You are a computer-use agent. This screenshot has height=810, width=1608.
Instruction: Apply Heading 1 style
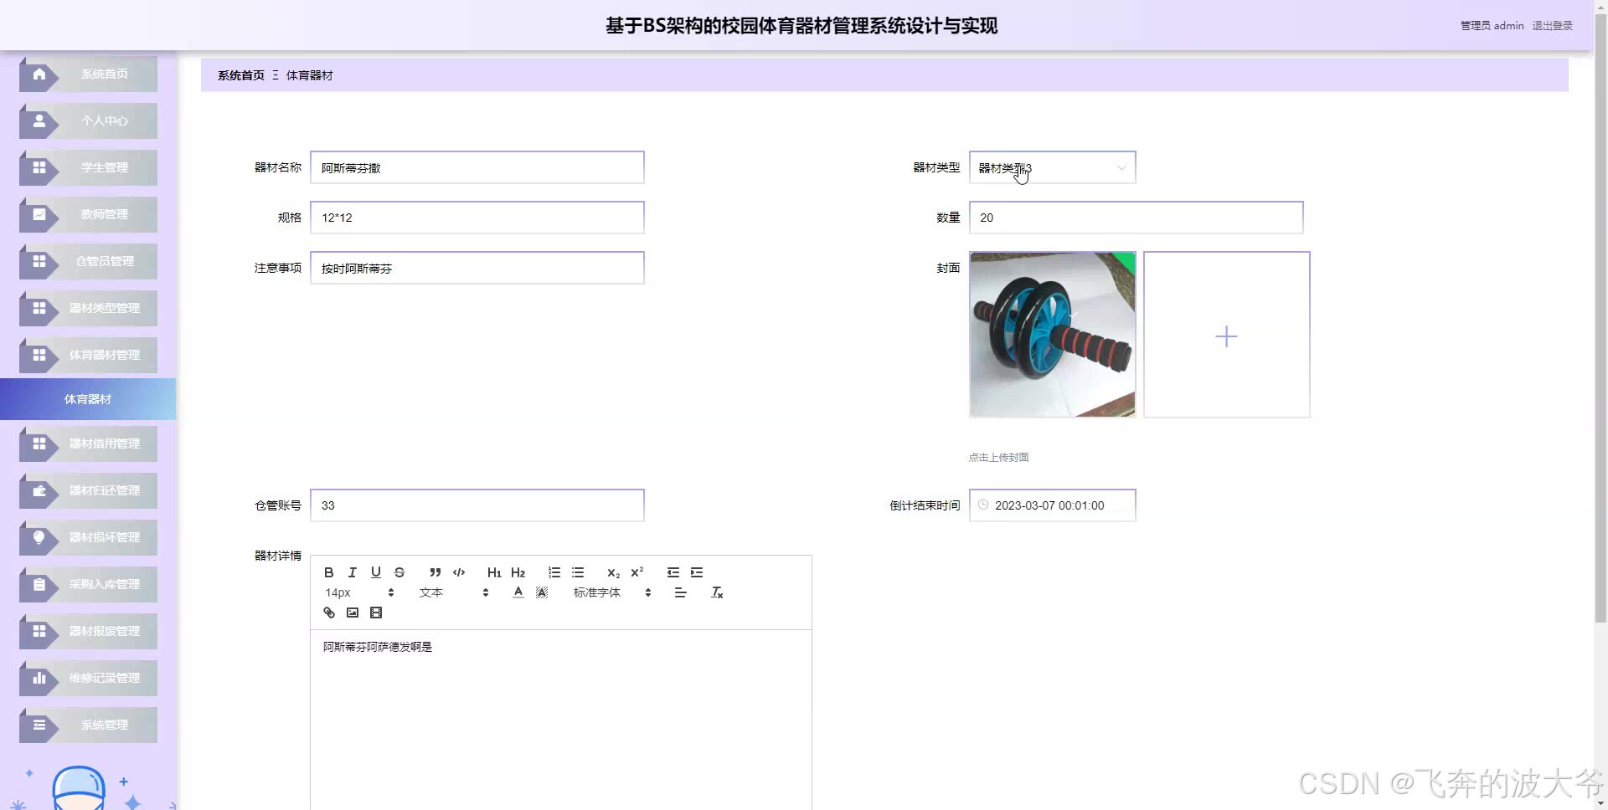pos(494,572)
